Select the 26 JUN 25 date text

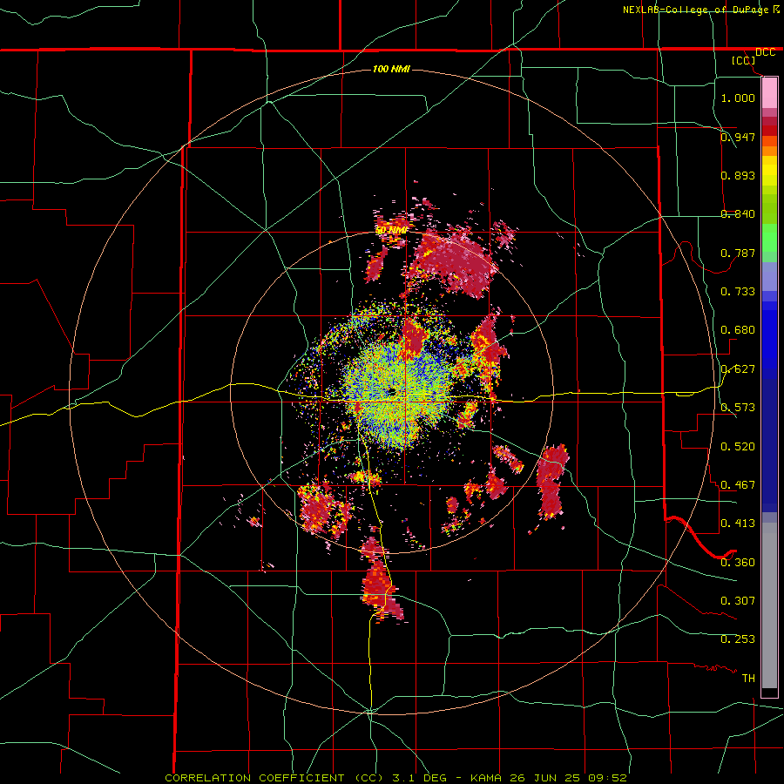coord(545,778)
